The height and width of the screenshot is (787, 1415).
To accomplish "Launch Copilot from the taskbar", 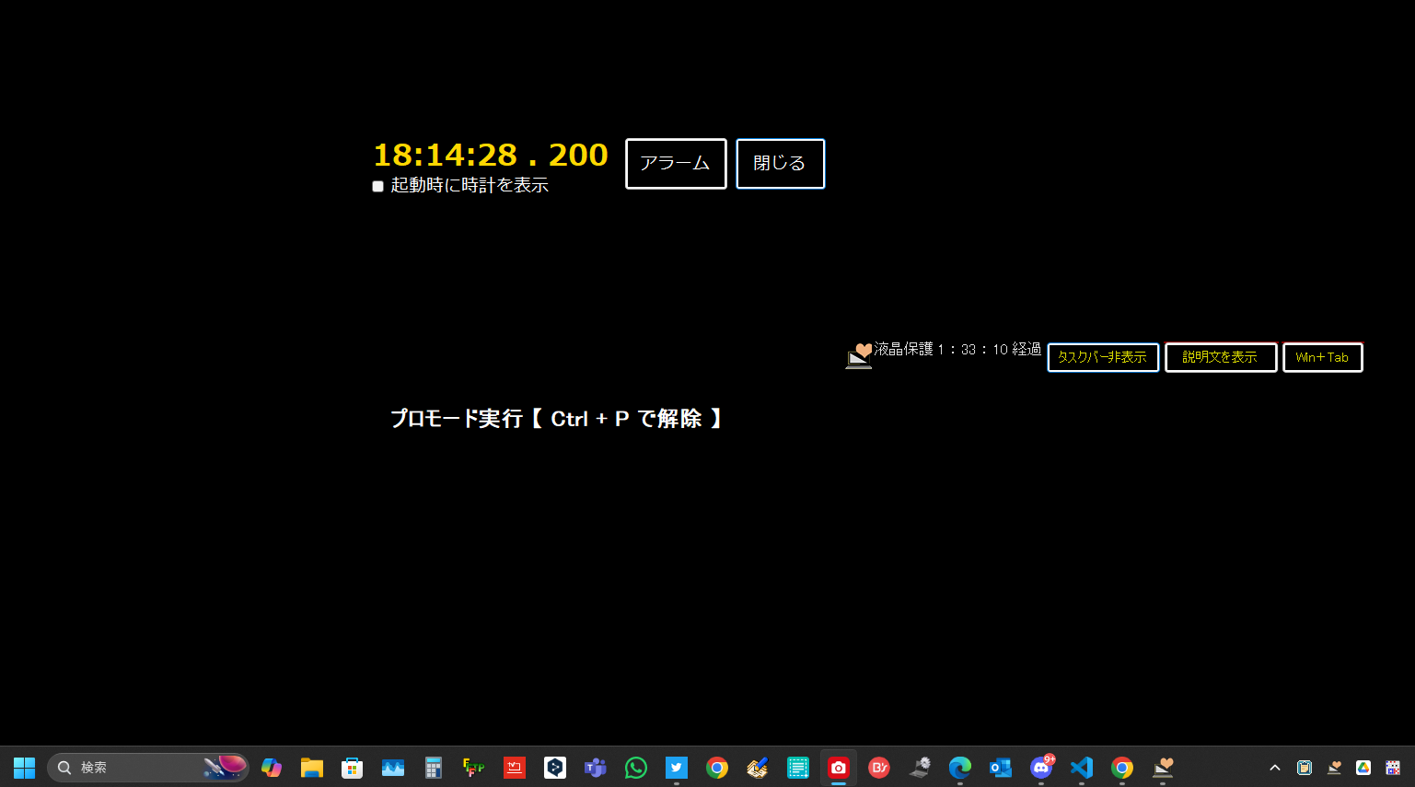I will click(x=272, y=768).
